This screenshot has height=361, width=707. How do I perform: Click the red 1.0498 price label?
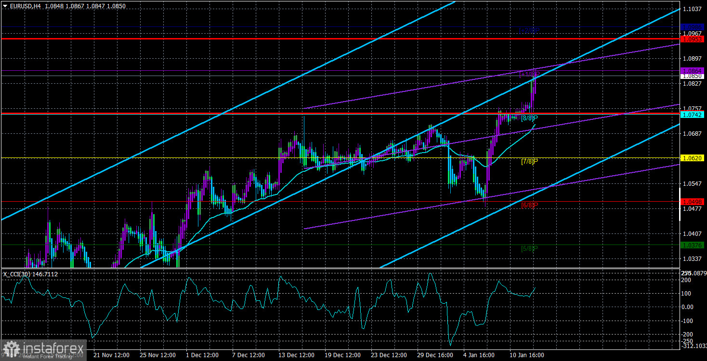(x=693, y=202)
